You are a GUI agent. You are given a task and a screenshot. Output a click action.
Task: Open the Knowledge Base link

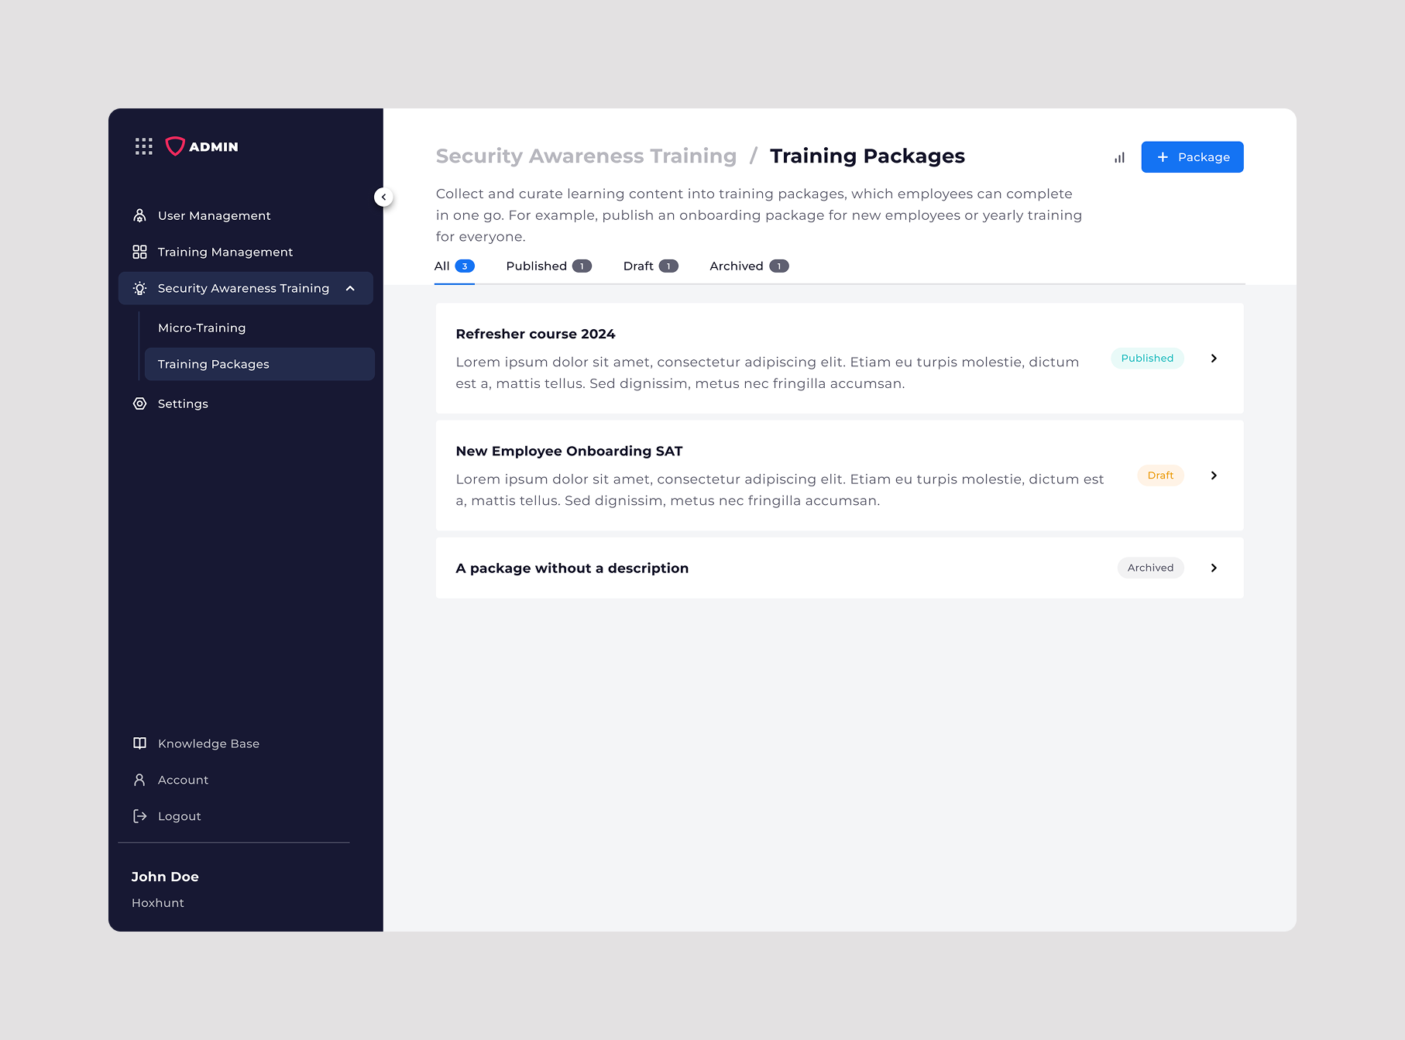click(x=208, y=743)
